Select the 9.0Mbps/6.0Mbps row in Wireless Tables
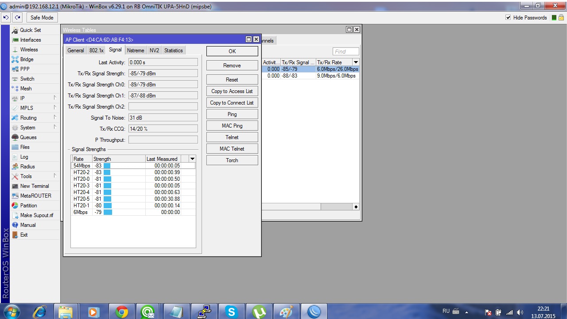The width and height of the screenshot is (567, 319). (x=311, y=76)
